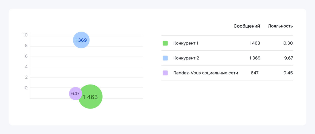Image resolution: width=315 pixels, height=134 pixels.
Task: Click the Конкурент 1 row label
Action: click(186, 43)
